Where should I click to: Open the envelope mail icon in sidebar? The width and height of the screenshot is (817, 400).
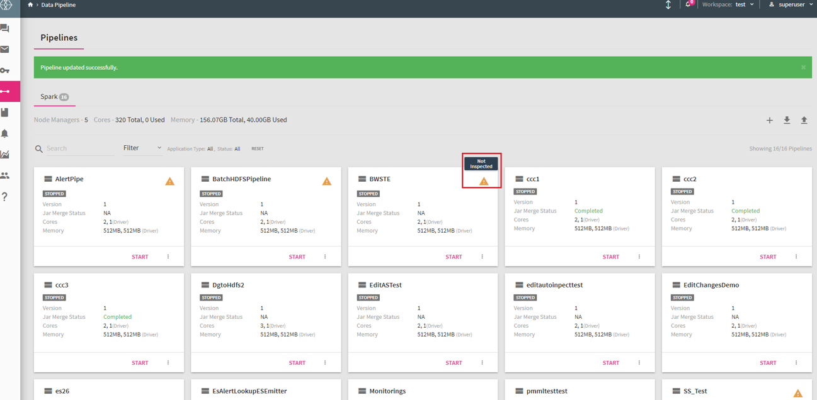[5, 49]
